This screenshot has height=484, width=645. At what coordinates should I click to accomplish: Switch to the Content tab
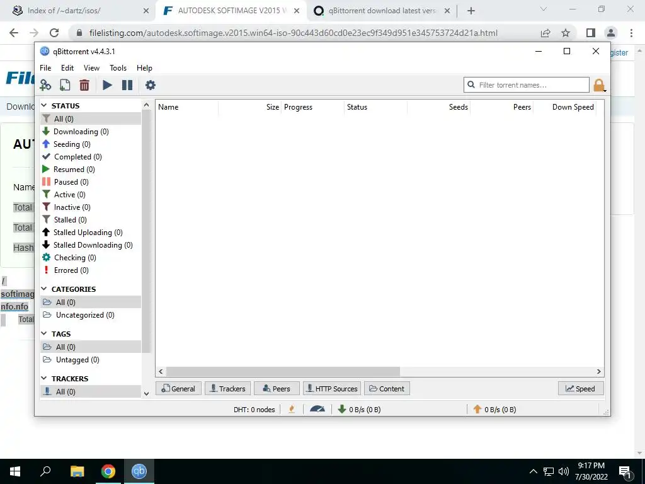[387, 388]
